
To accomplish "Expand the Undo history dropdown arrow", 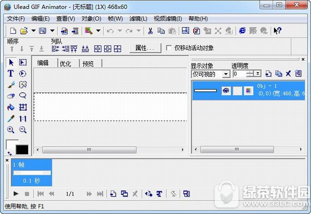I will [x=120, y=31].
